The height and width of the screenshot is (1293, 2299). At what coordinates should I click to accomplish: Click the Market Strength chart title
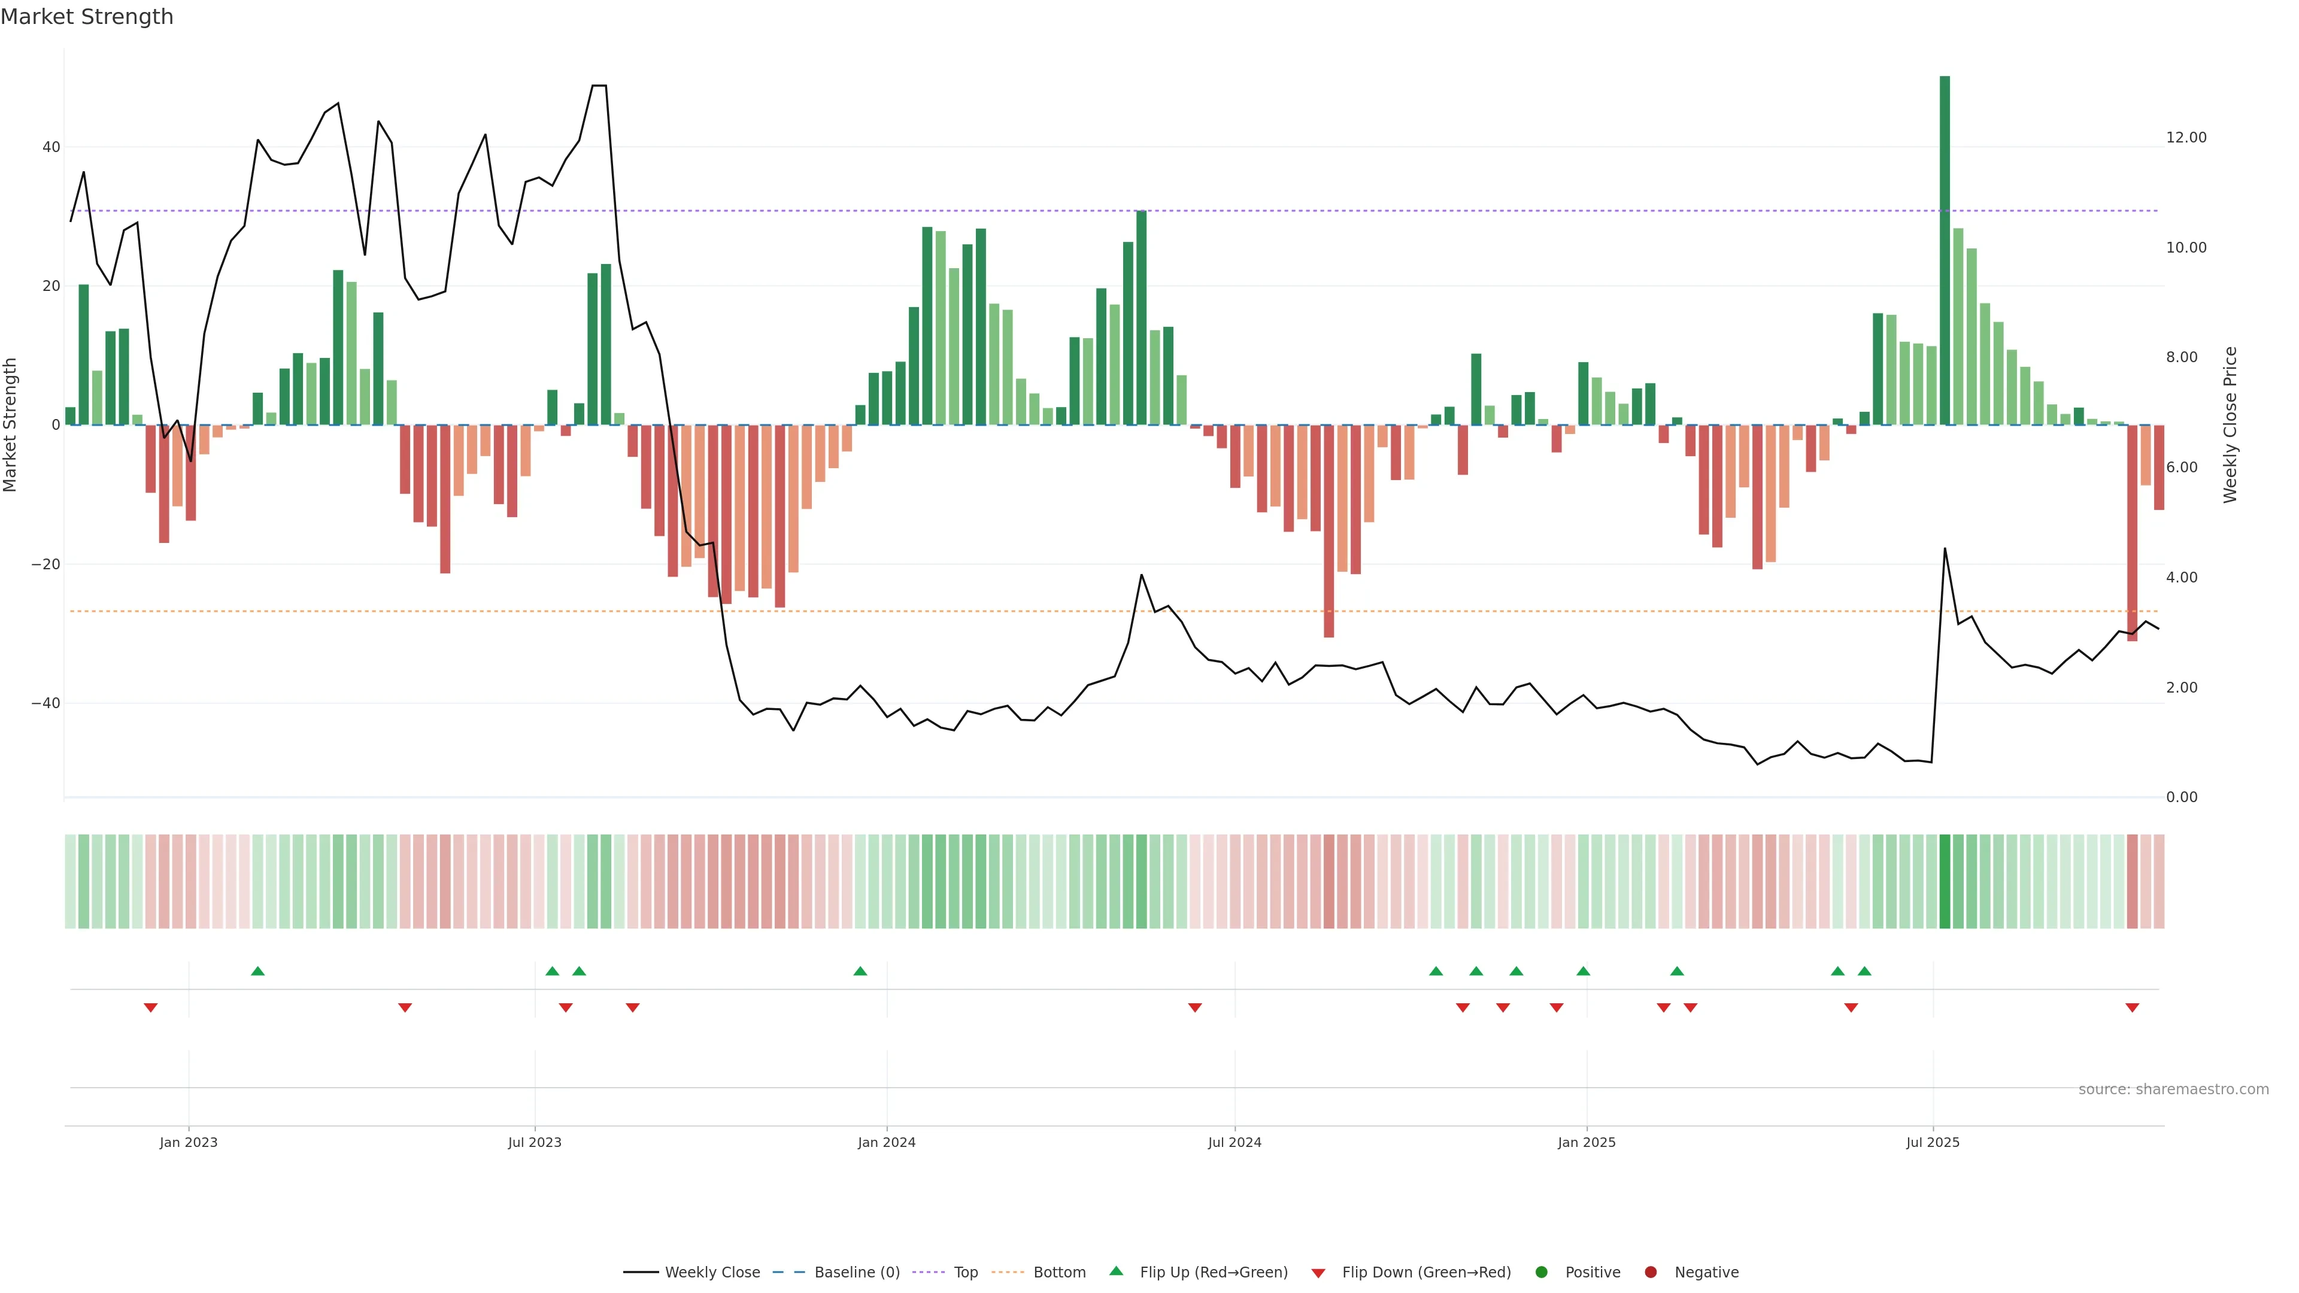(87, 17)
